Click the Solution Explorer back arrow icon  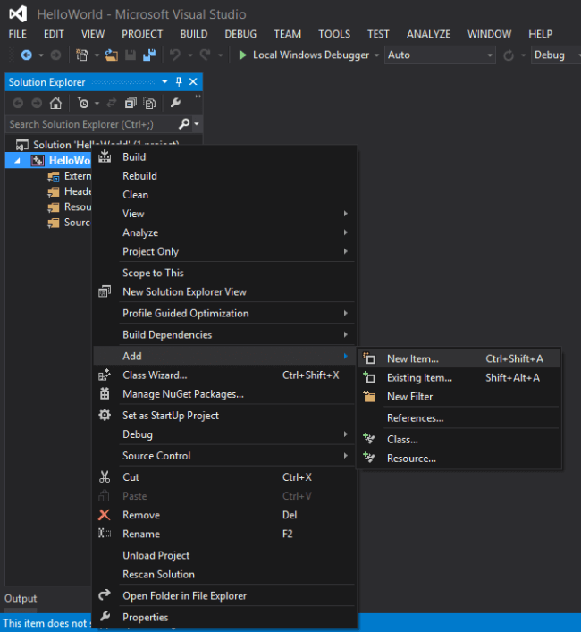coord(18,104)
